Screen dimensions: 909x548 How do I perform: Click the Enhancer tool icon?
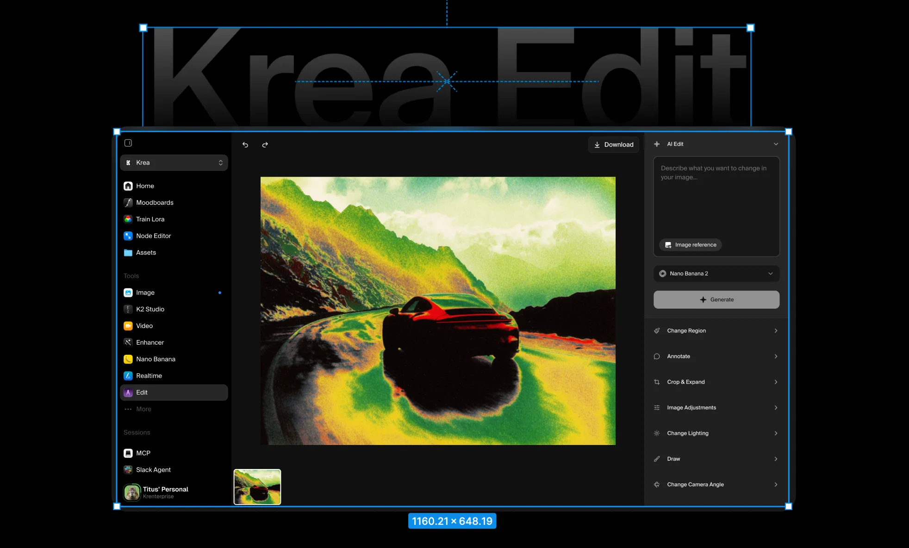128,342
